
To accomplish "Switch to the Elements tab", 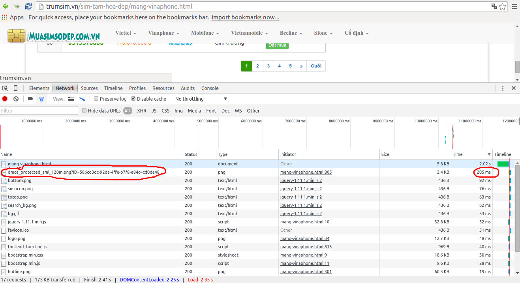I will [x=39, y=88].
